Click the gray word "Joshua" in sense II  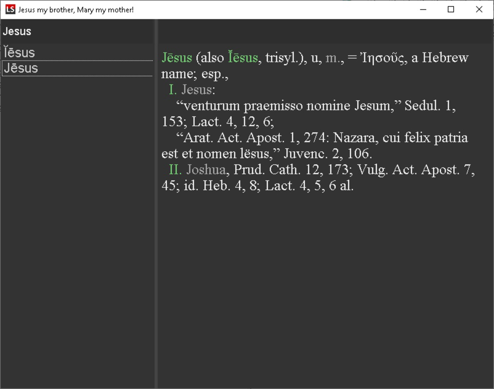click(206, 170)
